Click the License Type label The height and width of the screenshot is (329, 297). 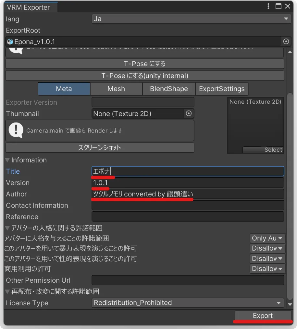click(27, 303)
